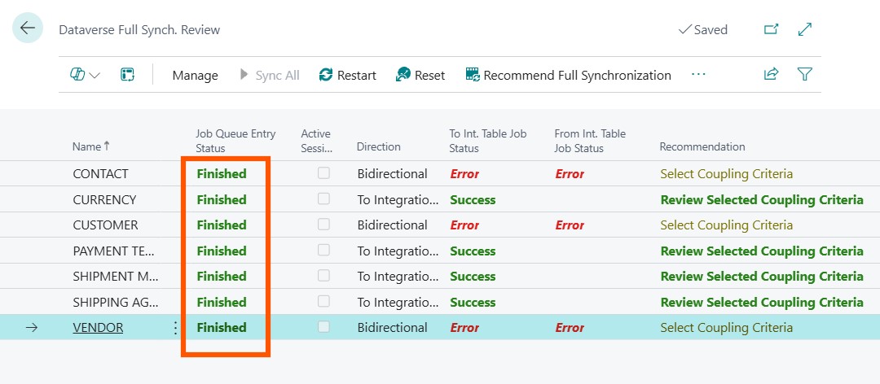Viewport: 880px width, 384px height.
Task: Toggle Active Session checkbox for CONTACT
Action: coord(324,173)
